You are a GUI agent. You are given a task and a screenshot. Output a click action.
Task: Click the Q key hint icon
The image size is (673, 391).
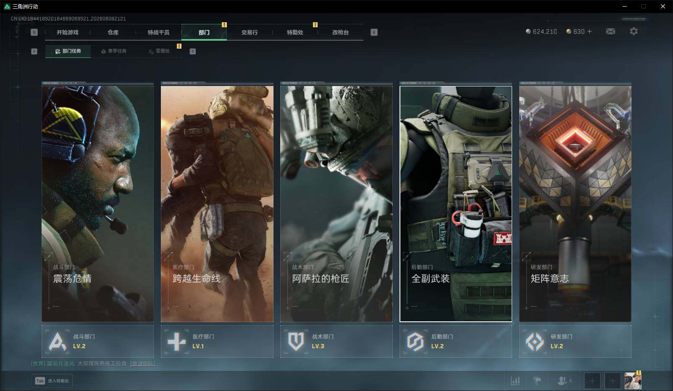(34, 32)
